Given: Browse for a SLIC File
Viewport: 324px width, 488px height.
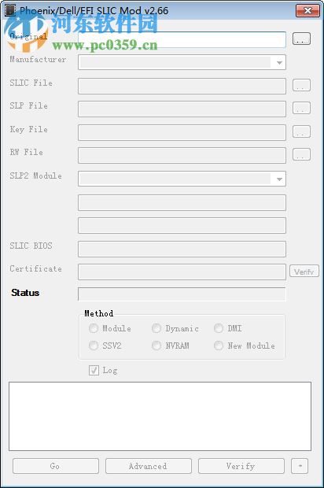Looking at the screenshot, I should pos(301,85).
